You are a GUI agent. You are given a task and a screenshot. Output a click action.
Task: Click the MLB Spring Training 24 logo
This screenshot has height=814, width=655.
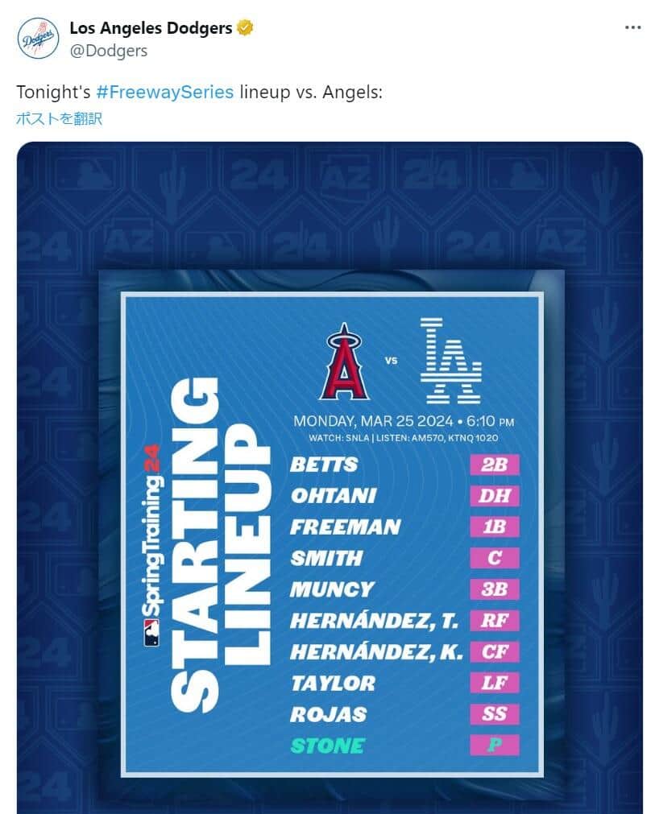[151, 546]
